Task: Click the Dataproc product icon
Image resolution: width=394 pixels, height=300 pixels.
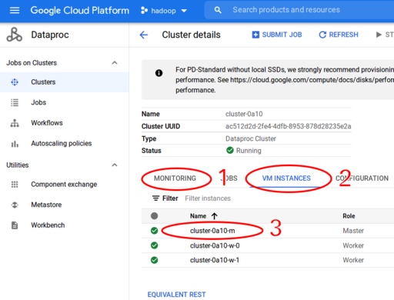Action: 15,35
